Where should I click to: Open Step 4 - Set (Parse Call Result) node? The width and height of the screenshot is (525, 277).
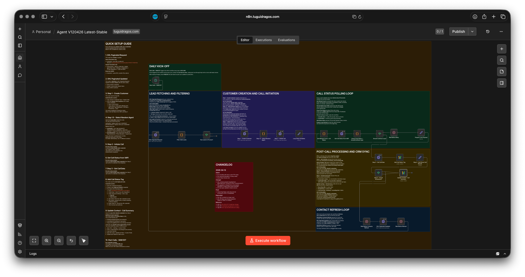pyautogui.click(x=420, y=157)
